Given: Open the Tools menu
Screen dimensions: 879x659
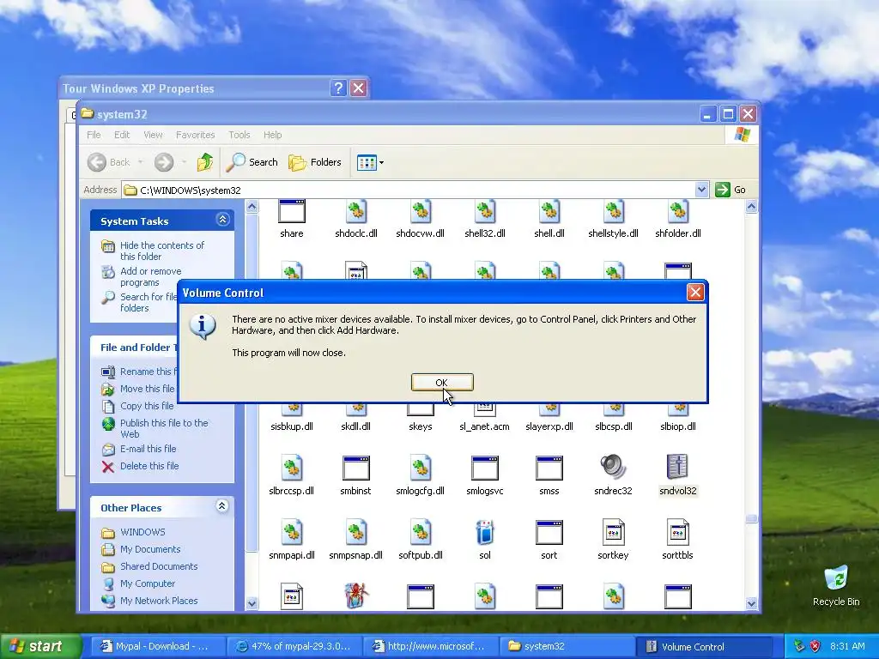Looking at the screenshot, I should click(239, 135).
